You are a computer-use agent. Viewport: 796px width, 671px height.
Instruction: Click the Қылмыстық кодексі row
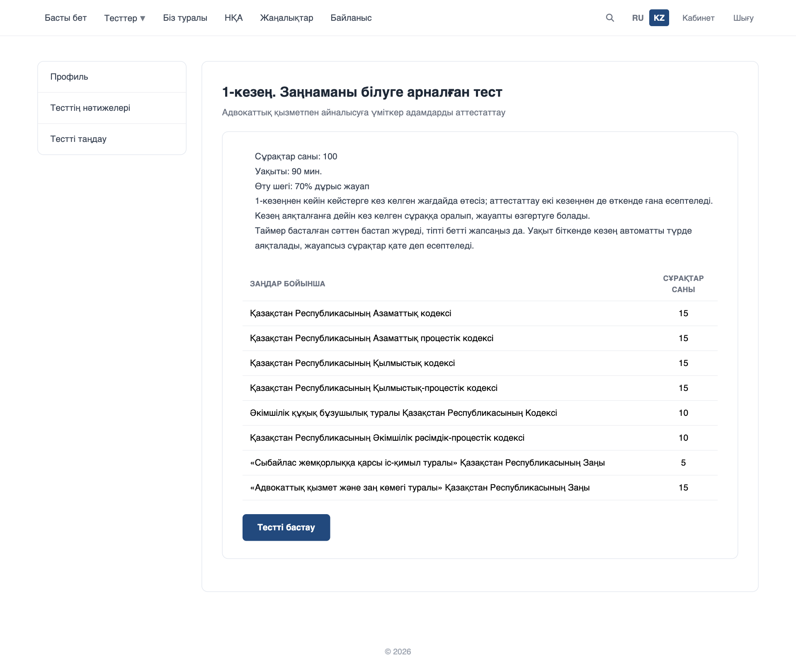[x=480, y=363]
